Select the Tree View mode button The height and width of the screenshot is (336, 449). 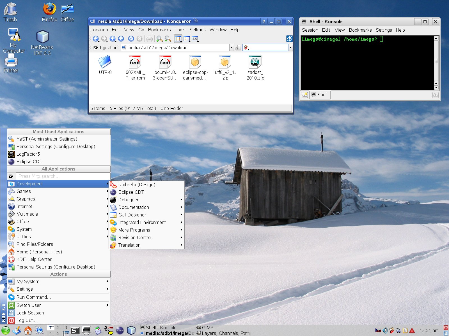tap(187, 39)
